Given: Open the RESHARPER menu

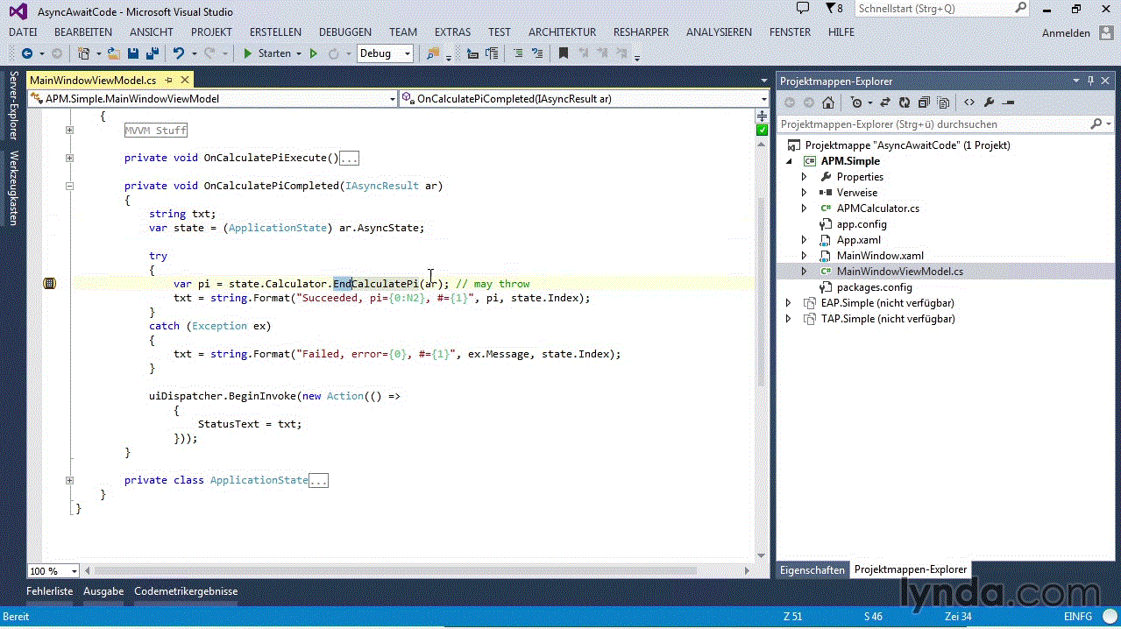Looking at the screenshot, I should (x=642, y=32).
